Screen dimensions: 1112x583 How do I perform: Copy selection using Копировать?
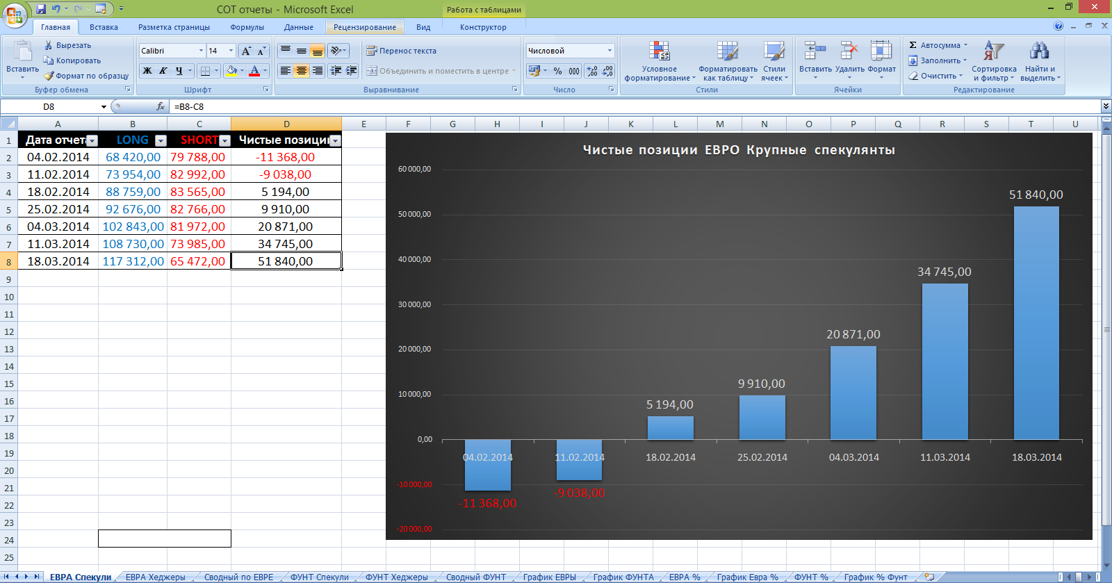(x=72, y=60)
